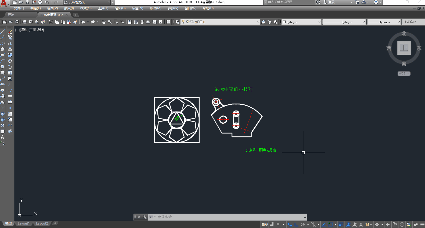Switch to the Layout1 tab

click(24, 223)
